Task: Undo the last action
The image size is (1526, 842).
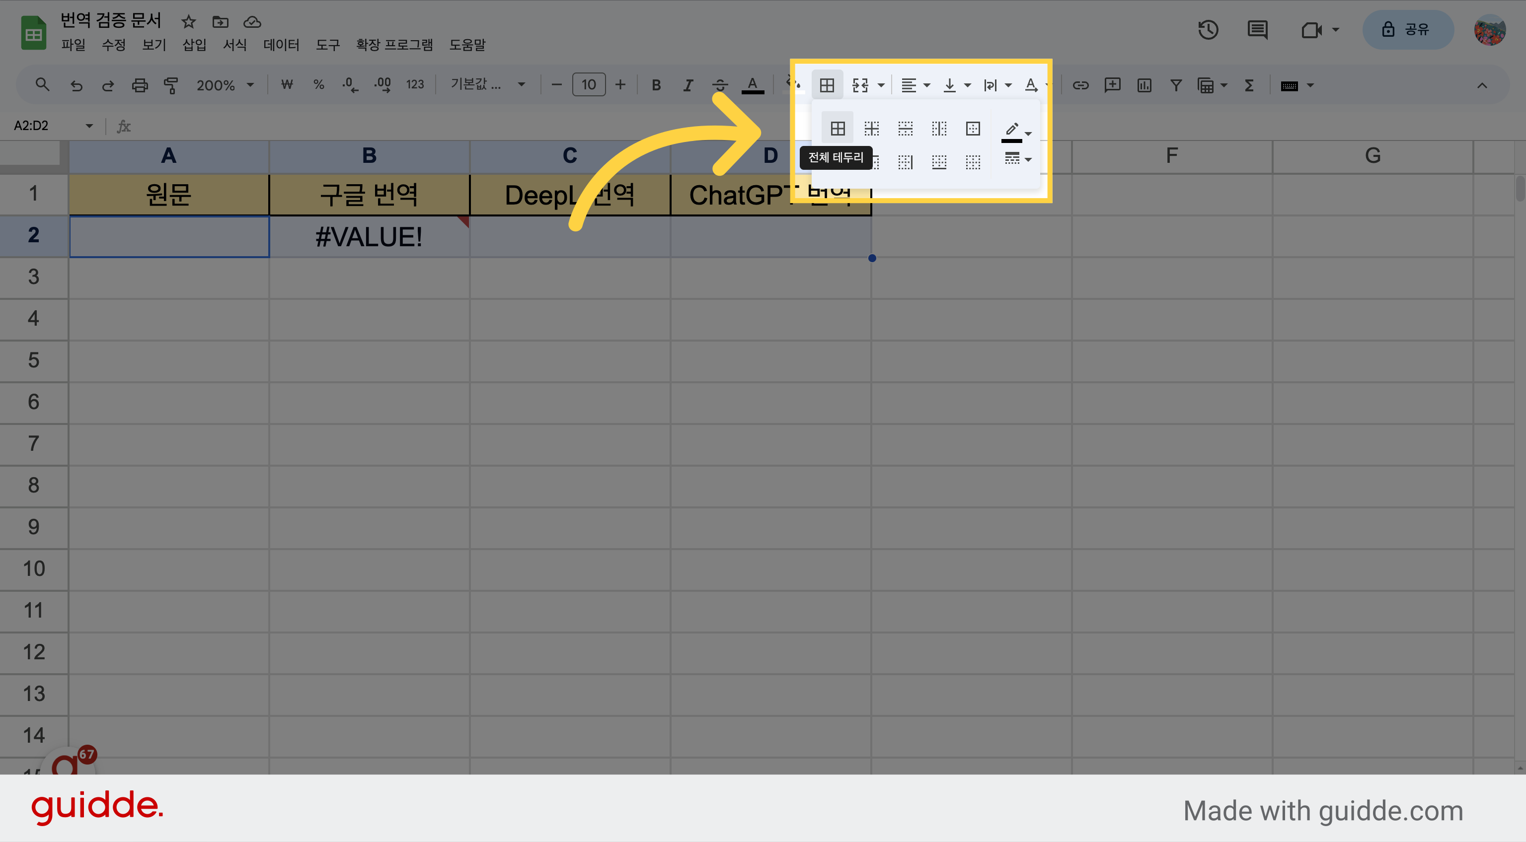Action: pyautogui.click(x=76, y=85)
